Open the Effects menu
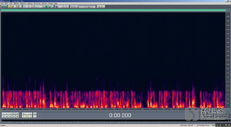The image size is (231, 127). click(16, 3)
